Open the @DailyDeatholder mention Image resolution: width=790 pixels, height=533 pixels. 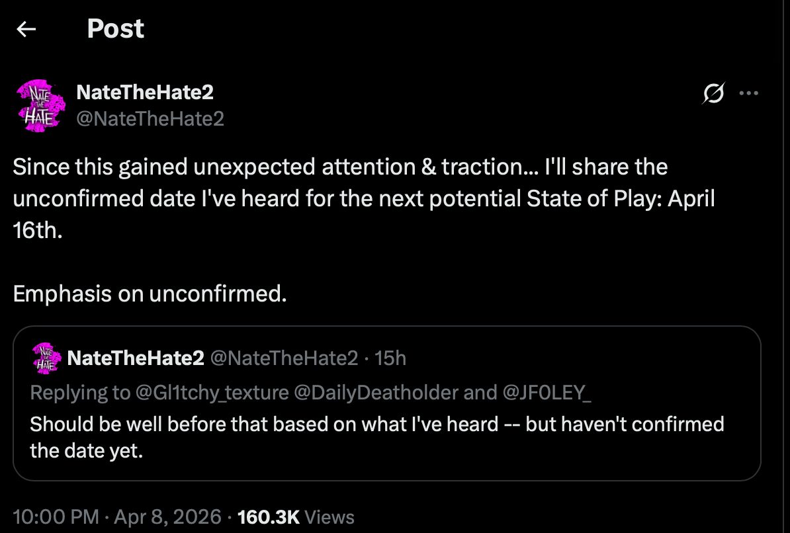[376, 392]
